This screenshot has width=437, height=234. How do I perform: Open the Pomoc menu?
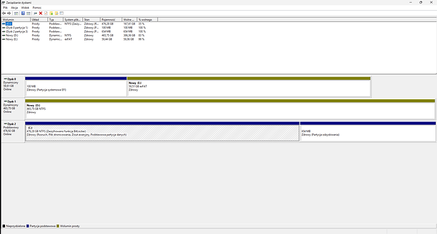coord(37,8)
